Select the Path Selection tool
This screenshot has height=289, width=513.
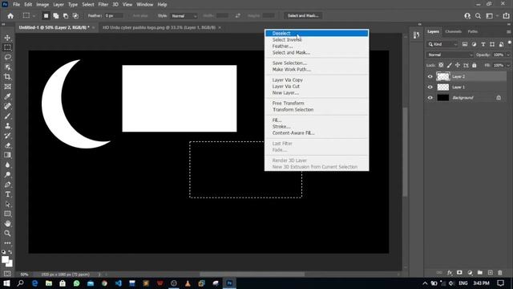pos(7,204)
